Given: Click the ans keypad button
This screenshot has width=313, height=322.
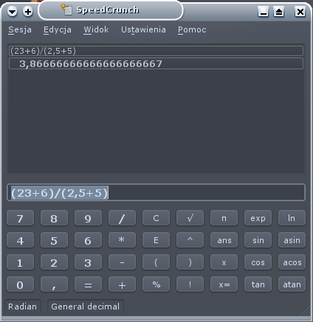Looking at the screenshot, I should click(x=224, y=240).
